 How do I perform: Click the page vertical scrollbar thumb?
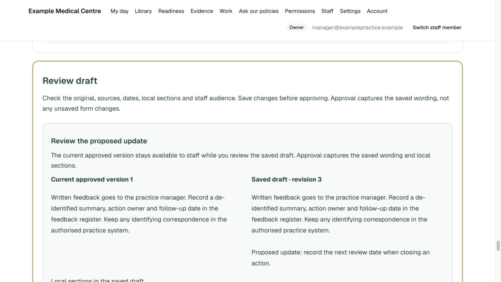coord(498,246)
